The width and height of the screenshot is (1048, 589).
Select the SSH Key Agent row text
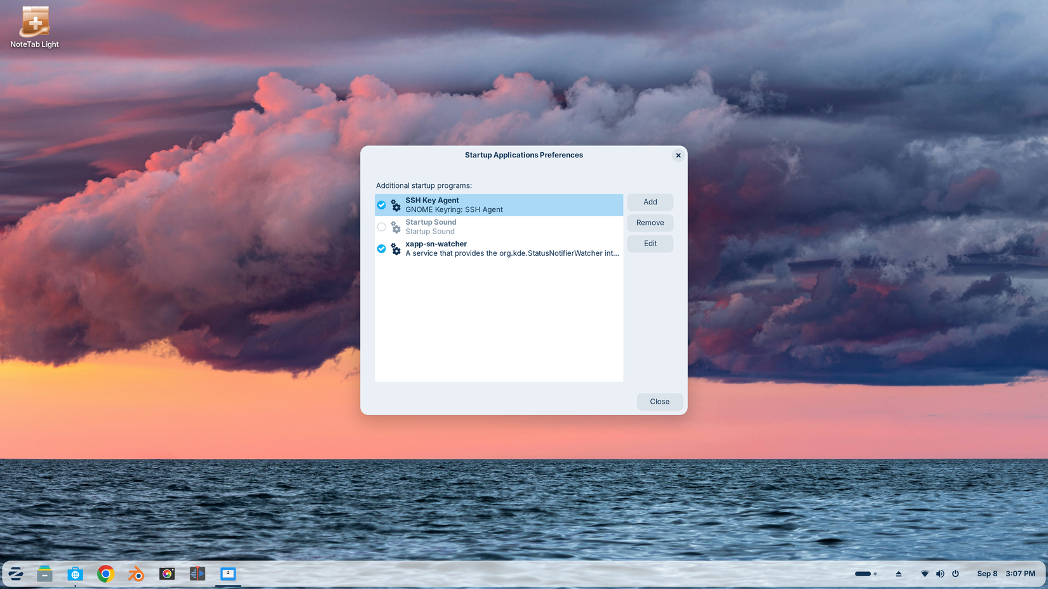454,205
